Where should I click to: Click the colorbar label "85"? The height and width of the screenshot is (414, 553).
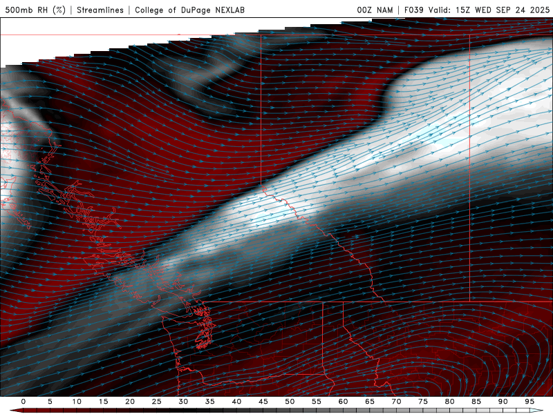[476, 402]
